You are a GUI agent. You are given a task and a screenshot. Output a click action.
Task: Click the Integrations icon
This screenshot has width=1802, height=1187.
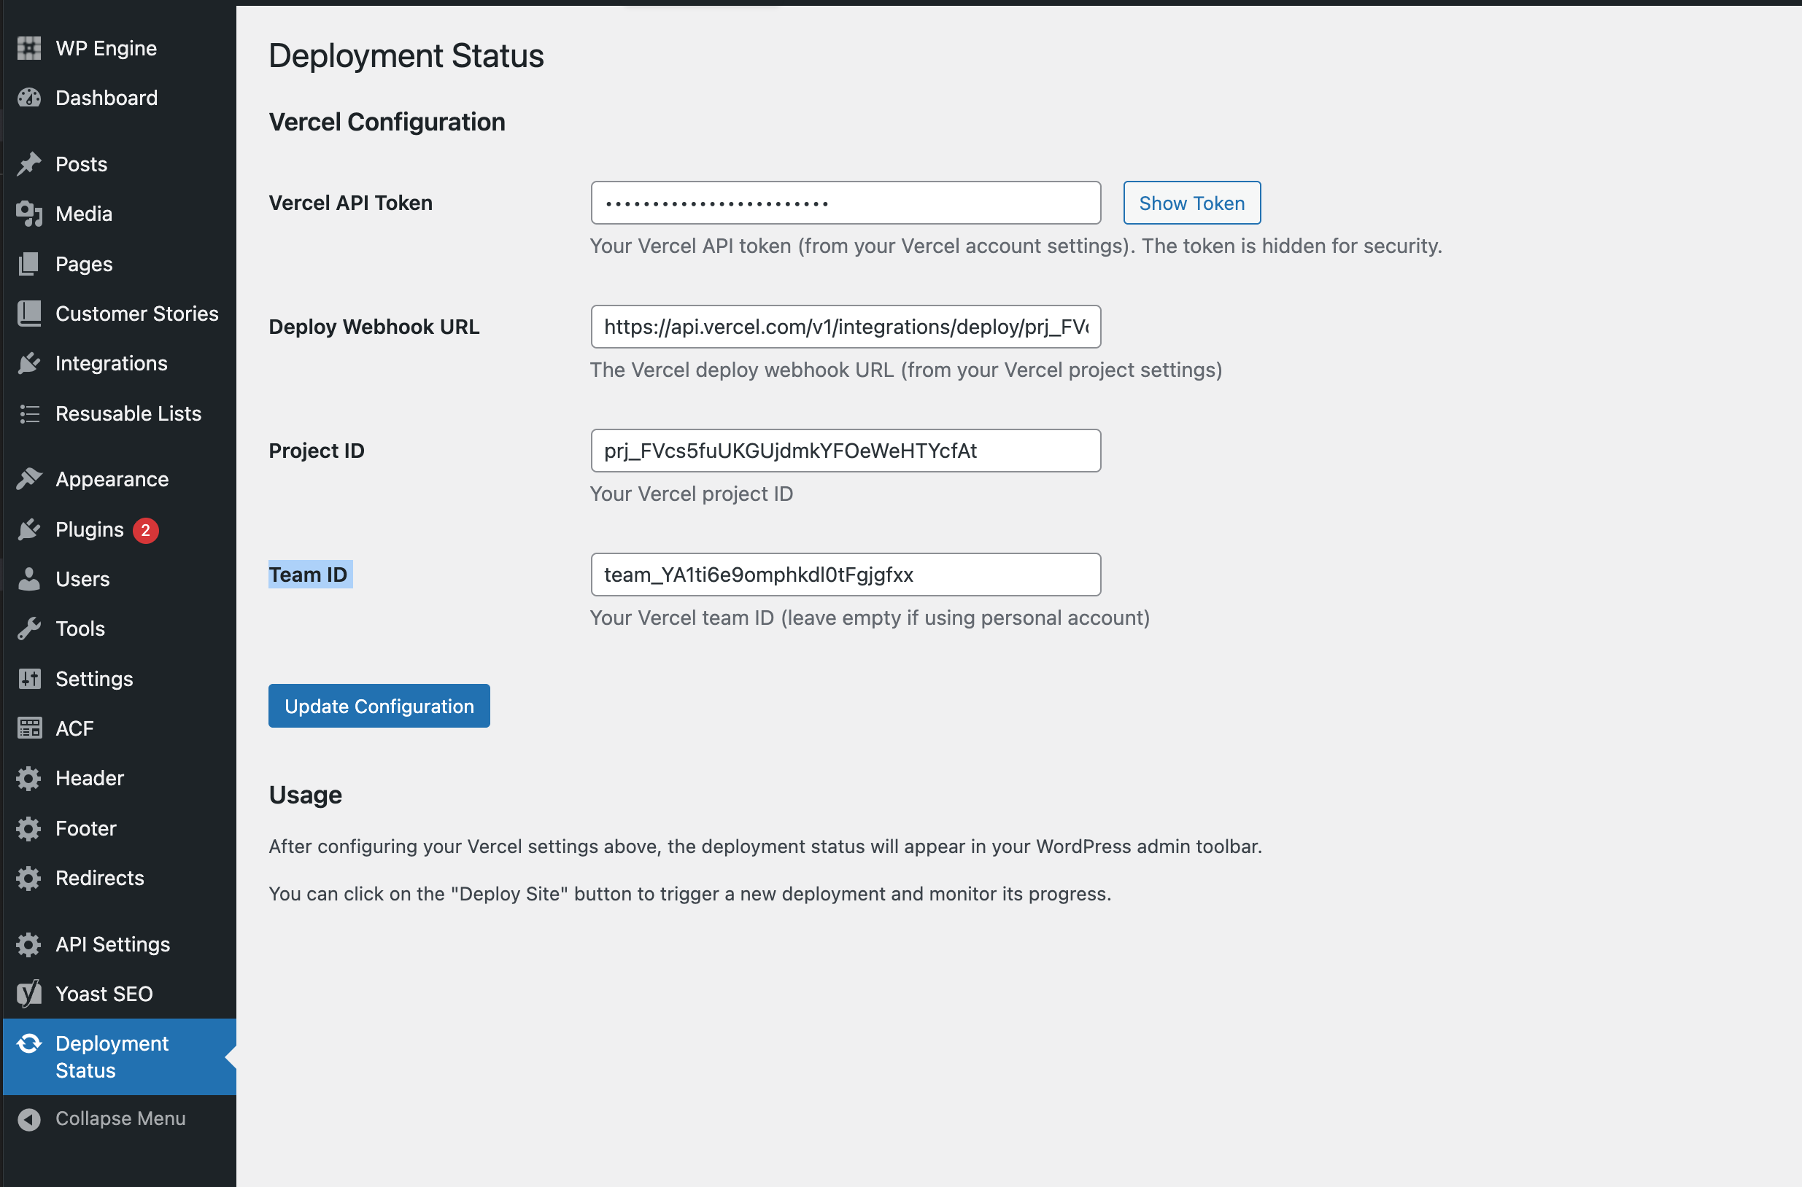tap(28, 363)
